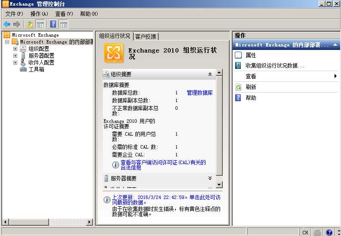Select the Microsoft Exchange root label
The image size is (341, 236).
(x=35, y=35)
